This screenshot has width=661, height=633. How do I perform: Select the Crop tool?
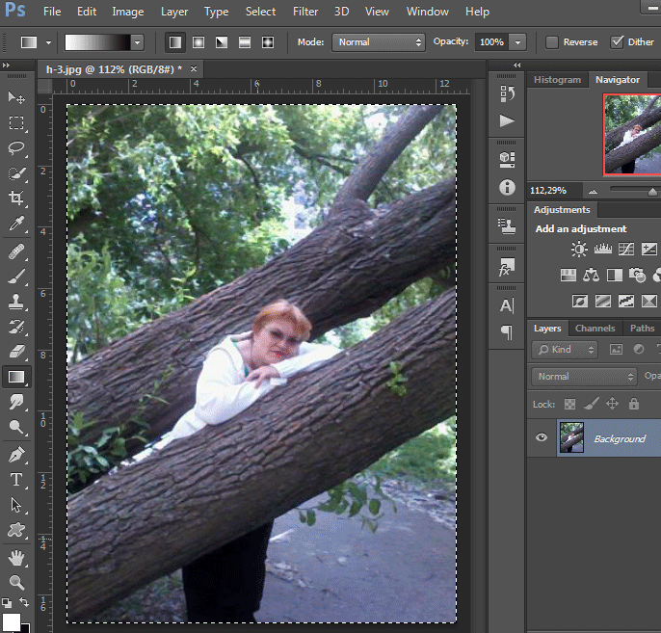click(16, 198)
